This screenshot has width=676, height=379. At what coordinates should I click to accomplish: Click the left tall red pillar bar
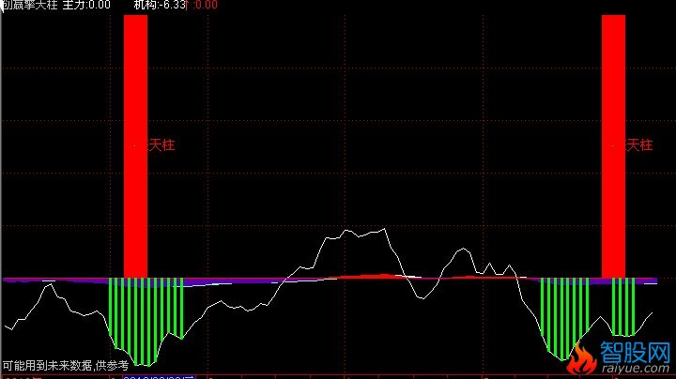point(135,146)
